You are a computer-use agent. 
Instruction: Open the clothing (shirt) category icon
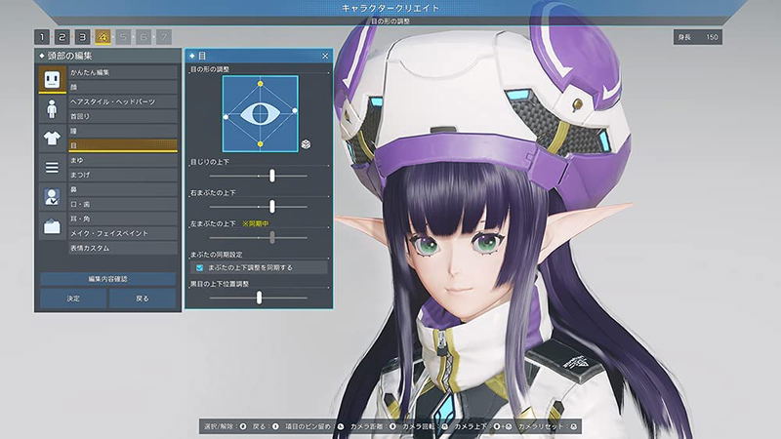[x=51, y=138]
